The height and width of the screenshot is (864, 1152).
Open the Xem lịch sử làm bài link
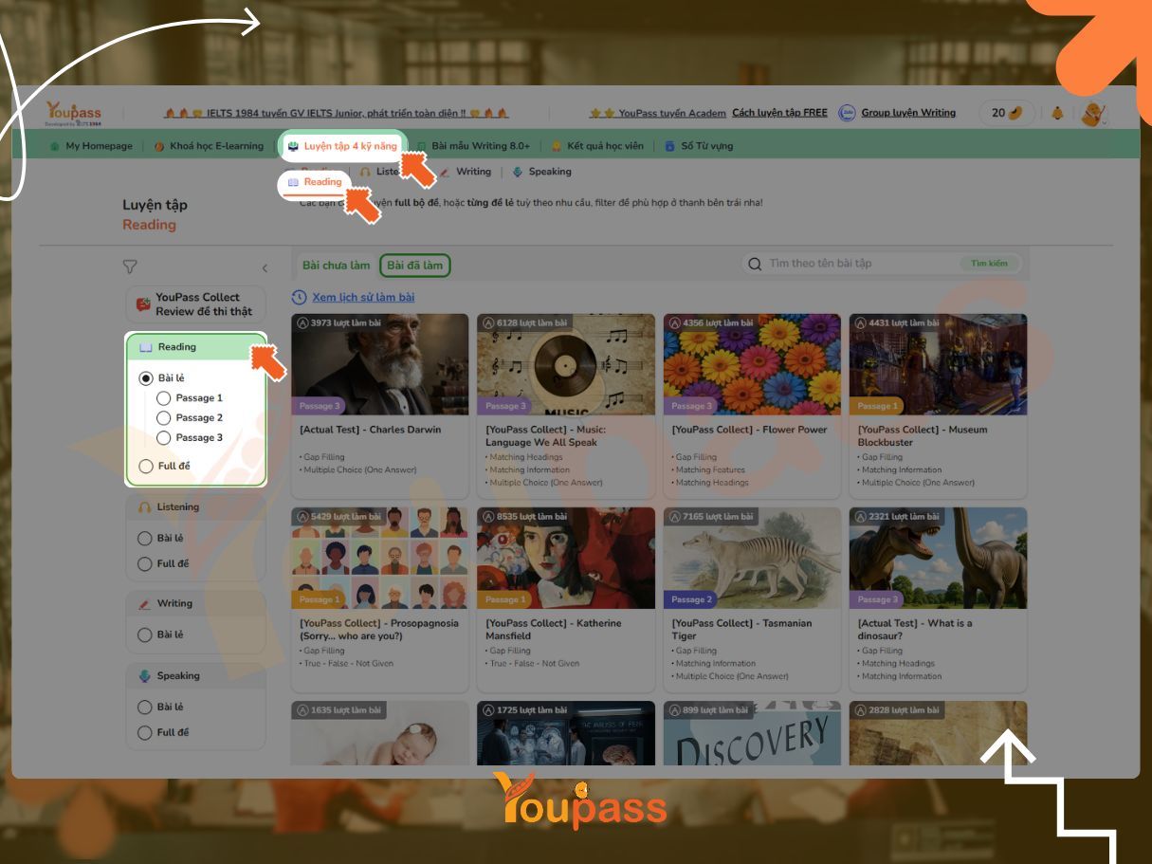pos(362,298)
